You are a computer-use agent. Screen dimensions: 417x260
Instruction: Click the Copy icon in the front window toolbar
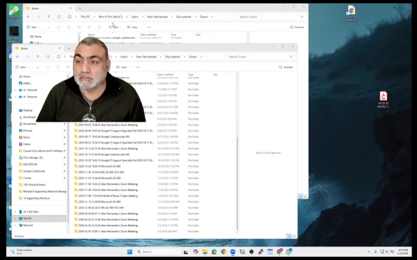pos(48,67)
